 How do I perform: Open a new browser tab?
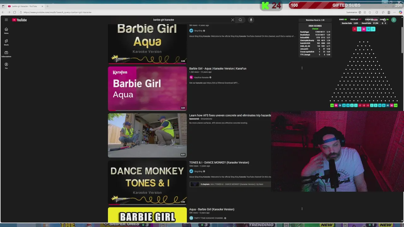point(48,6)
